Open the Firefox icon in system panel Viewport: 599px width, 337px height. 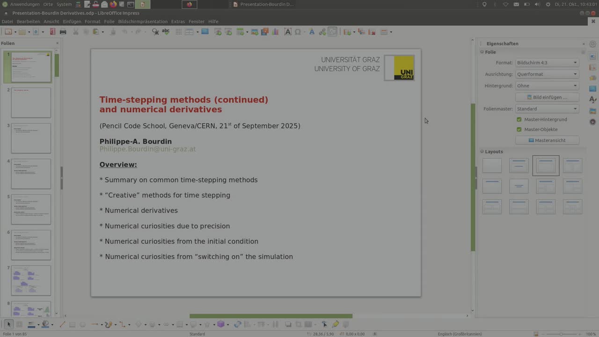tap(113, 4)
